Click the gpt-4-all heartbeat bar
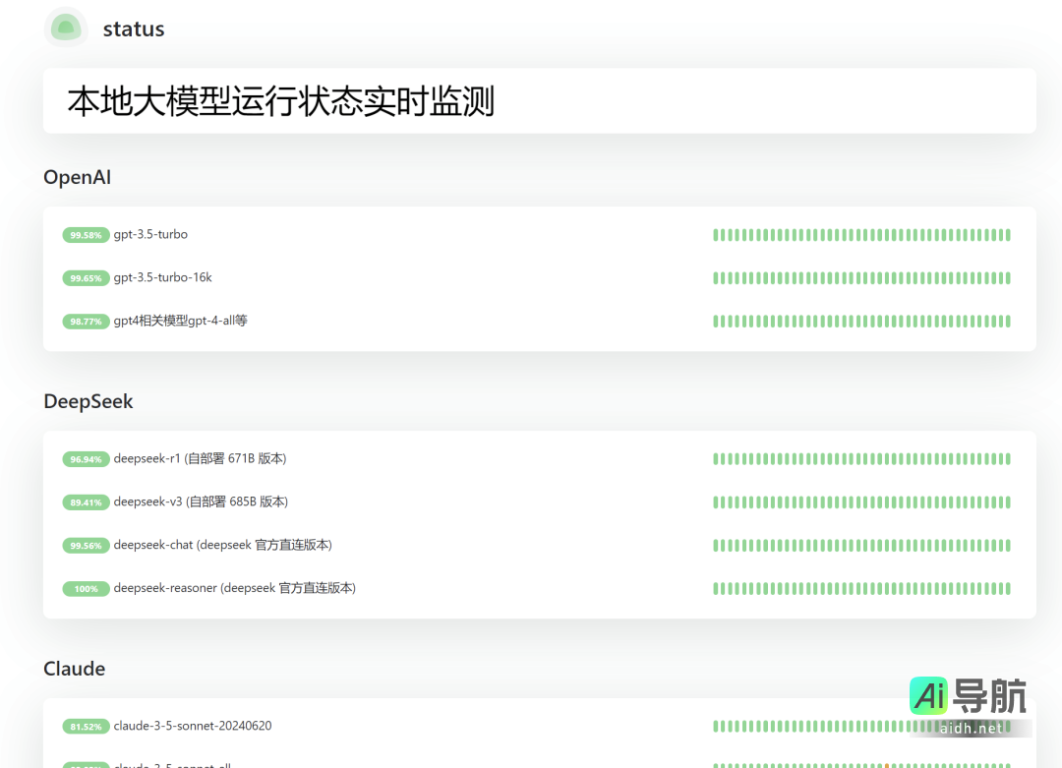Image resolution: width=1062 pixels, height=768 pixels. click(861, 321)
